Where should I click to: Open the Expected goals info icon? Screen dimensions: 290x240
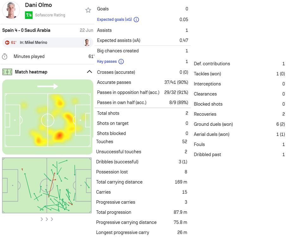click(136, 20)
